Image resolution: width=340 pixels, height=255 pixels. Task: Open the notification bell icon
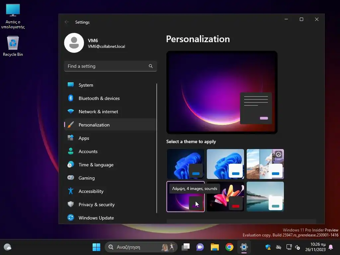coord(331,247)
